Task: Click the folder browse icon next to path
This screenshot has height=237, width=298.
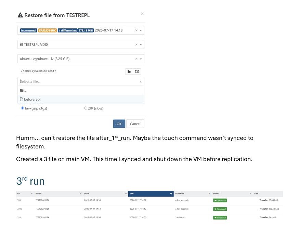Action: tap(129, 71)
